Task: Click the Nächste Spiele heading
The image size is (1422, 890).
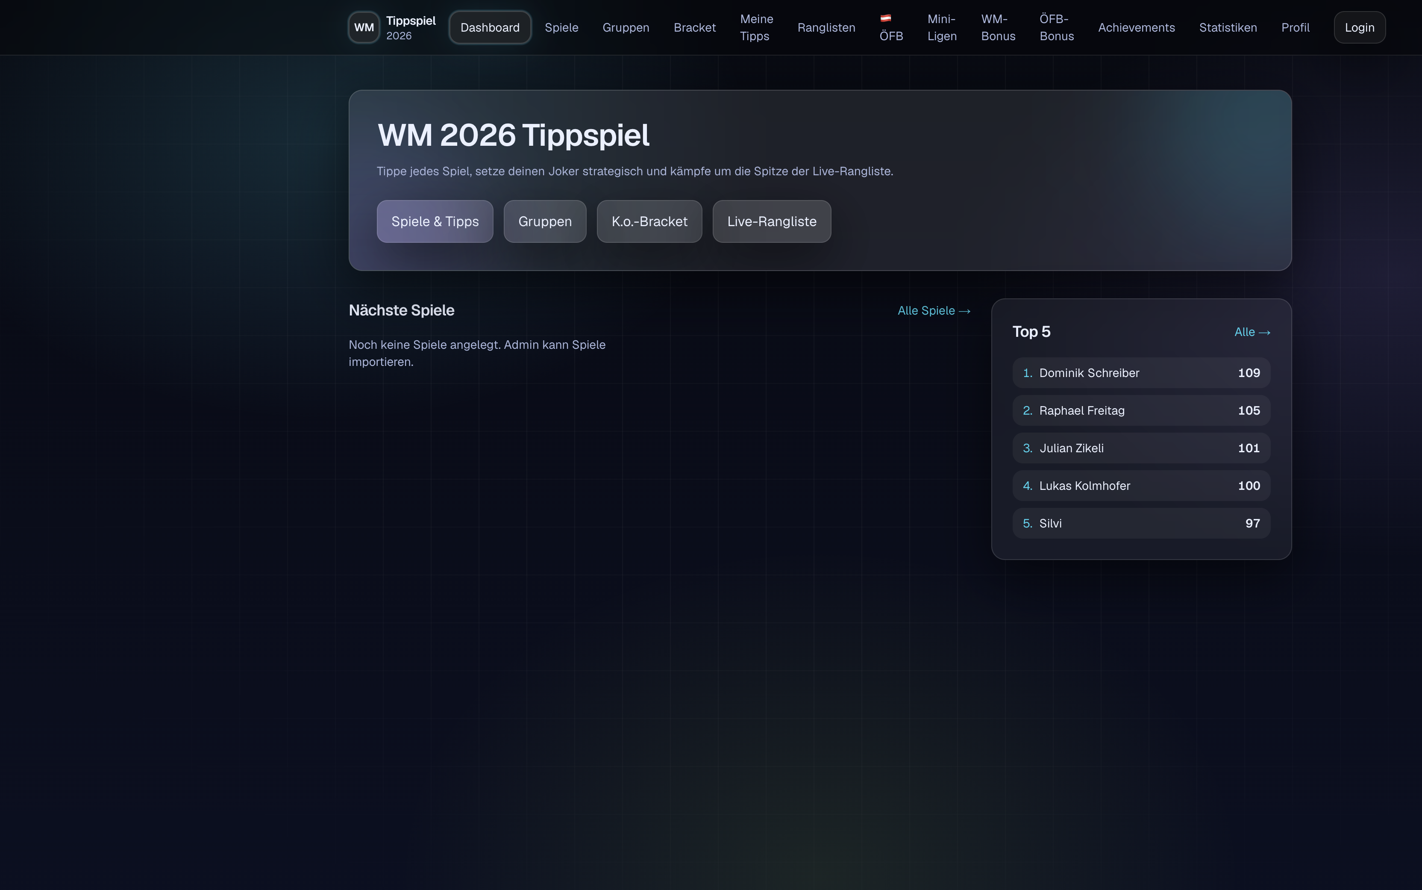Action: (401, 310)
